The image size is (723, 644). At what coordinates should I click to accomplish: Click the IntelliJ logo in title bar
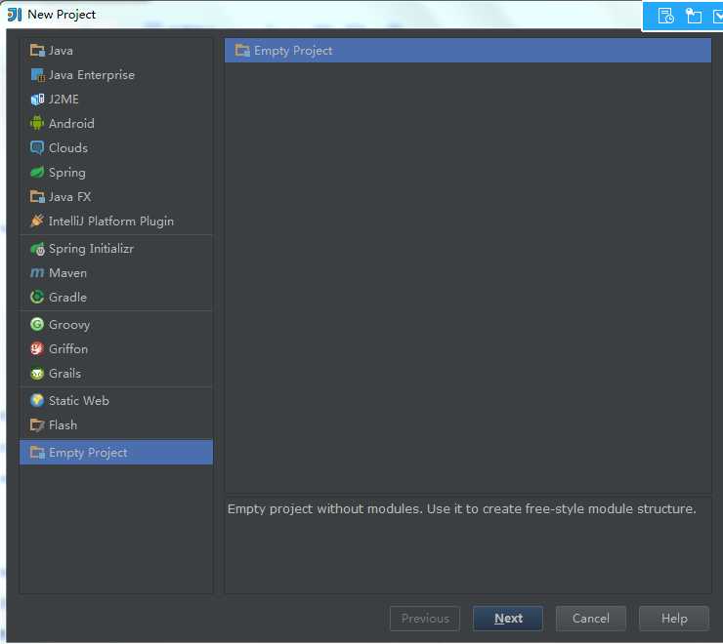15,15
